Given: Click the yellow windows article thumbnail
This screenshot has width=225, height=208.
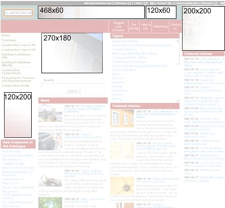Looking at the screenshot, I should coord(122,118).
